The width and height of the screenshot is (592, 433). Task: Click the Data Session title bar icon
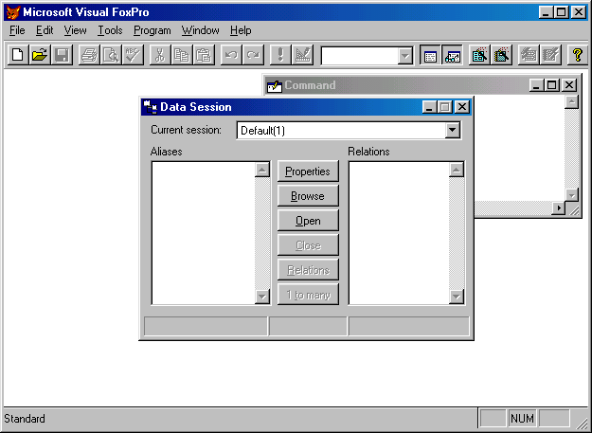click(x=151, y=107)
